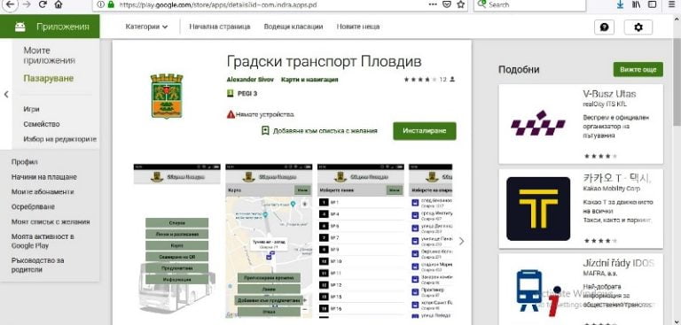
Task: Click the Вижте още button
Action: click(x=638, y=69)
